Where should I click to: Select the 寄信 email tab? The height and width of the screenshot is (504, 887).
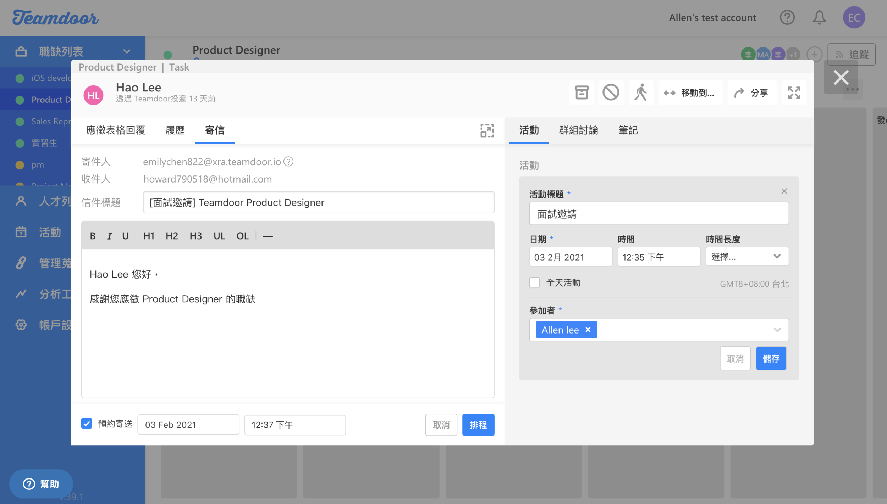click(x=215, y=130)
